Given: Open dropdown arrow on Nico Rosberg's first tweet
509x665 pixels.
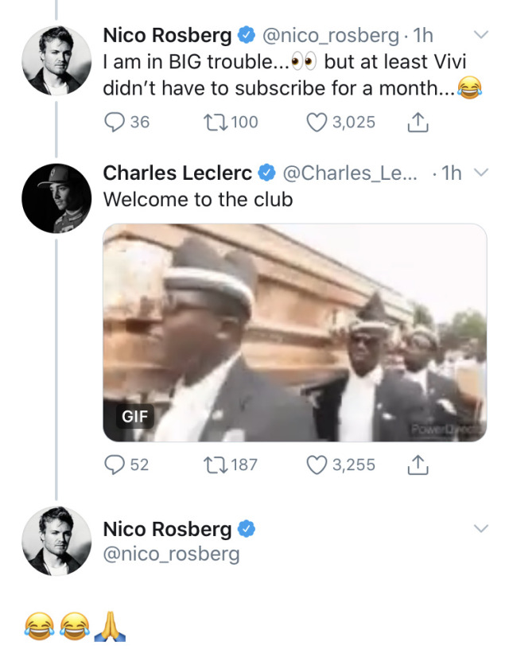Looking at the screenshot, I should click(x=480, y=35).
